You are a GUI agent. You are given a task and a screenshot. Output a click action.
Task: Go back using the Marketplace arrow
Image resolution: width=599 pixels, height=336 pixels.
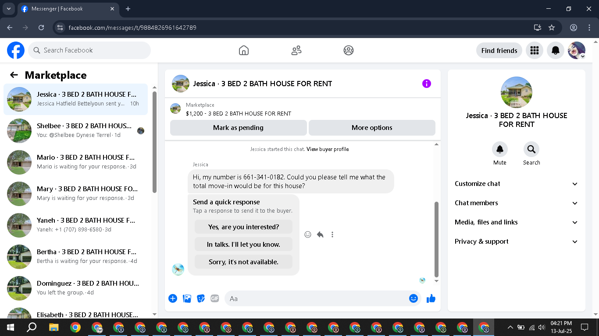tap(14, 75)
